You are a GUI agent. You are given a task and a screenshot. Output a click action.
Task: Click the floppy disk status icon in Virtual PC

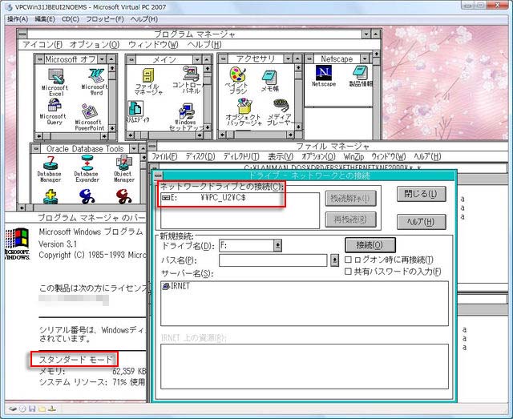32,409
